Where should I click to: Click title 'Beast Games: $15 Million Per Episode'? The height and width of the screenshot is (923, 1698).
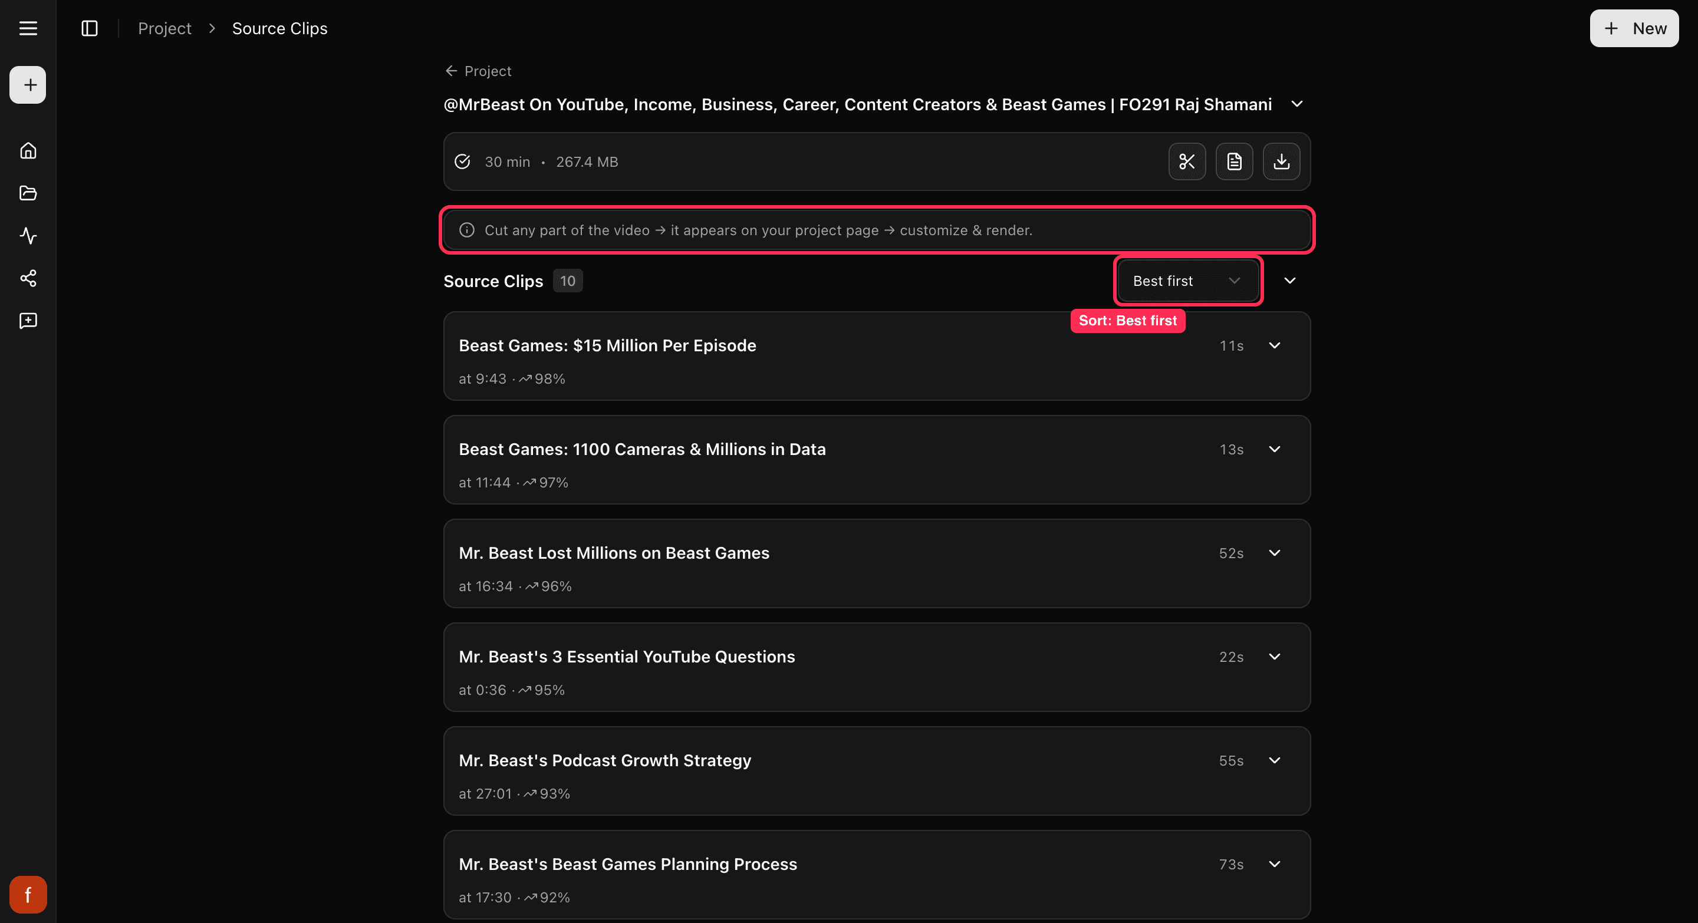(607, 345)
